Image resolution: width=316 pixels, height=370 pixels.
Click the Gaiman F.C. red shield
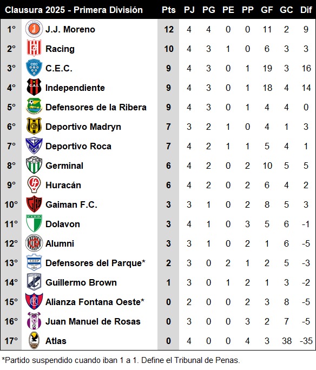[34, 204]
